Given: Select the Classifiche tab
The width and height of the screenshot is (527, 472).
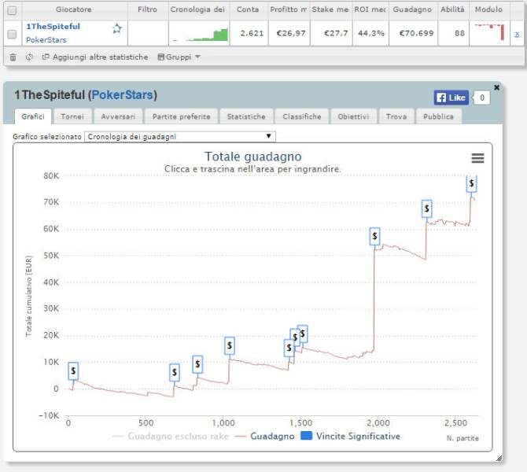Looking at the screenshot, I should (x=302, y=116).
